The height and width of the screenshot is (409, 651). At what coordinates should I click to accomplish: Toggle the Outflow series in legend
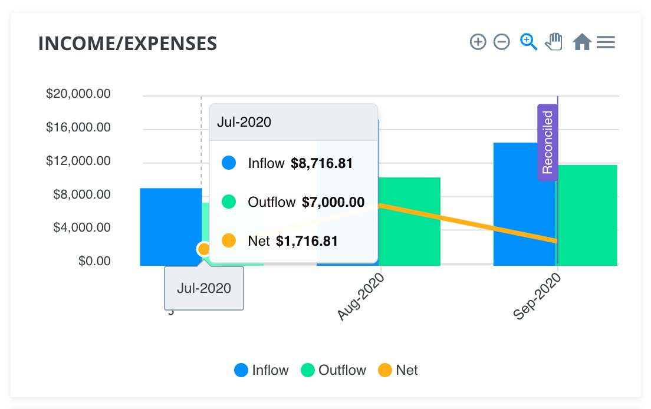[x=333, y=370]
